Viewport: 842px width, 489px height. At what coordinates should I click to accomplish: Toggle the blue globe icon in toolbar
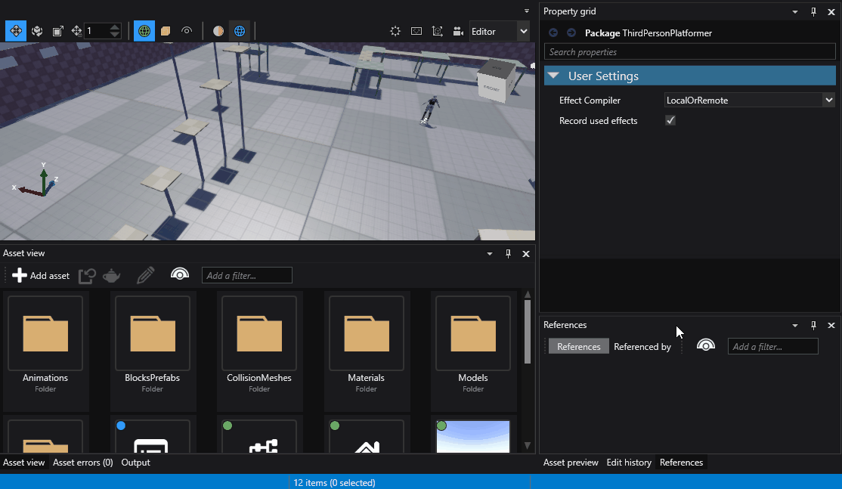click(240, 31)
